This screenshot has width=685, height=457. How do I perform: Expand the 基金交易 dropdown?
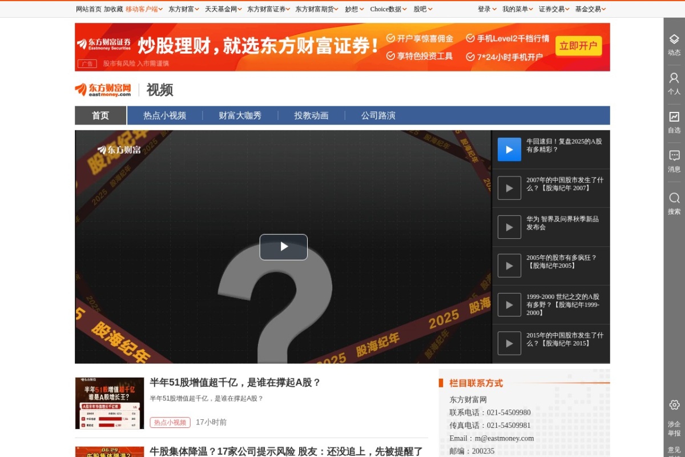pyautogui.click(x=591, y=9)
